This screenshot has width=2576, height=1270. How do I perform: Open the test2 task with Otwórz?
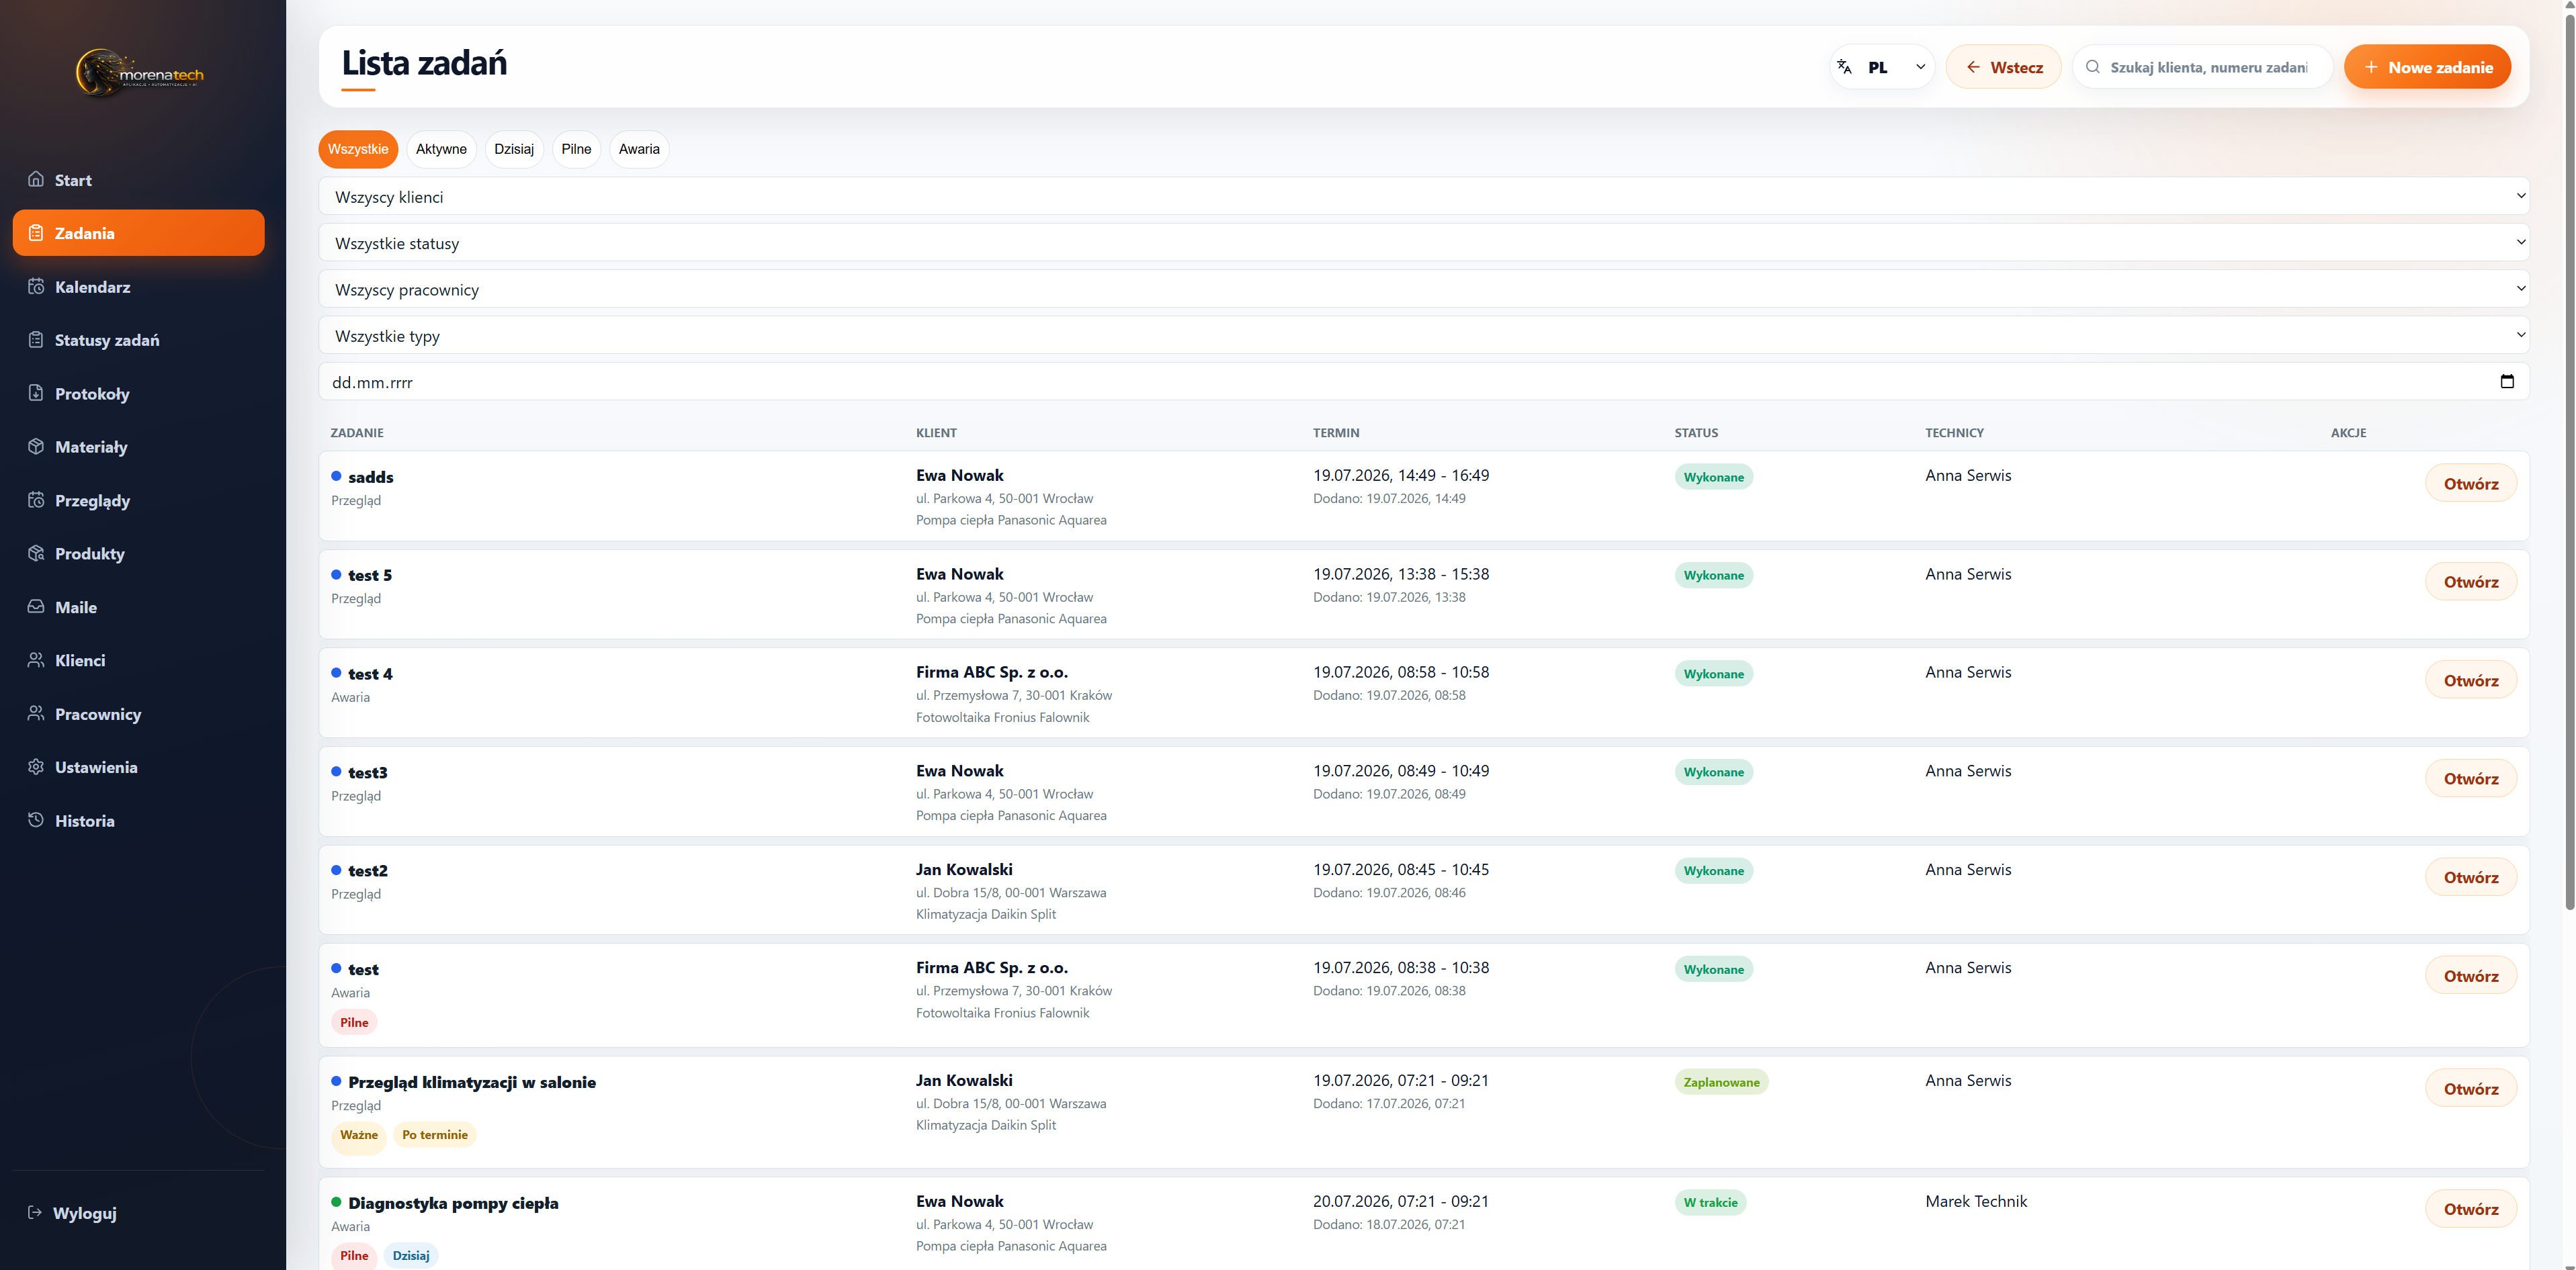click(x=2471, y=877)
